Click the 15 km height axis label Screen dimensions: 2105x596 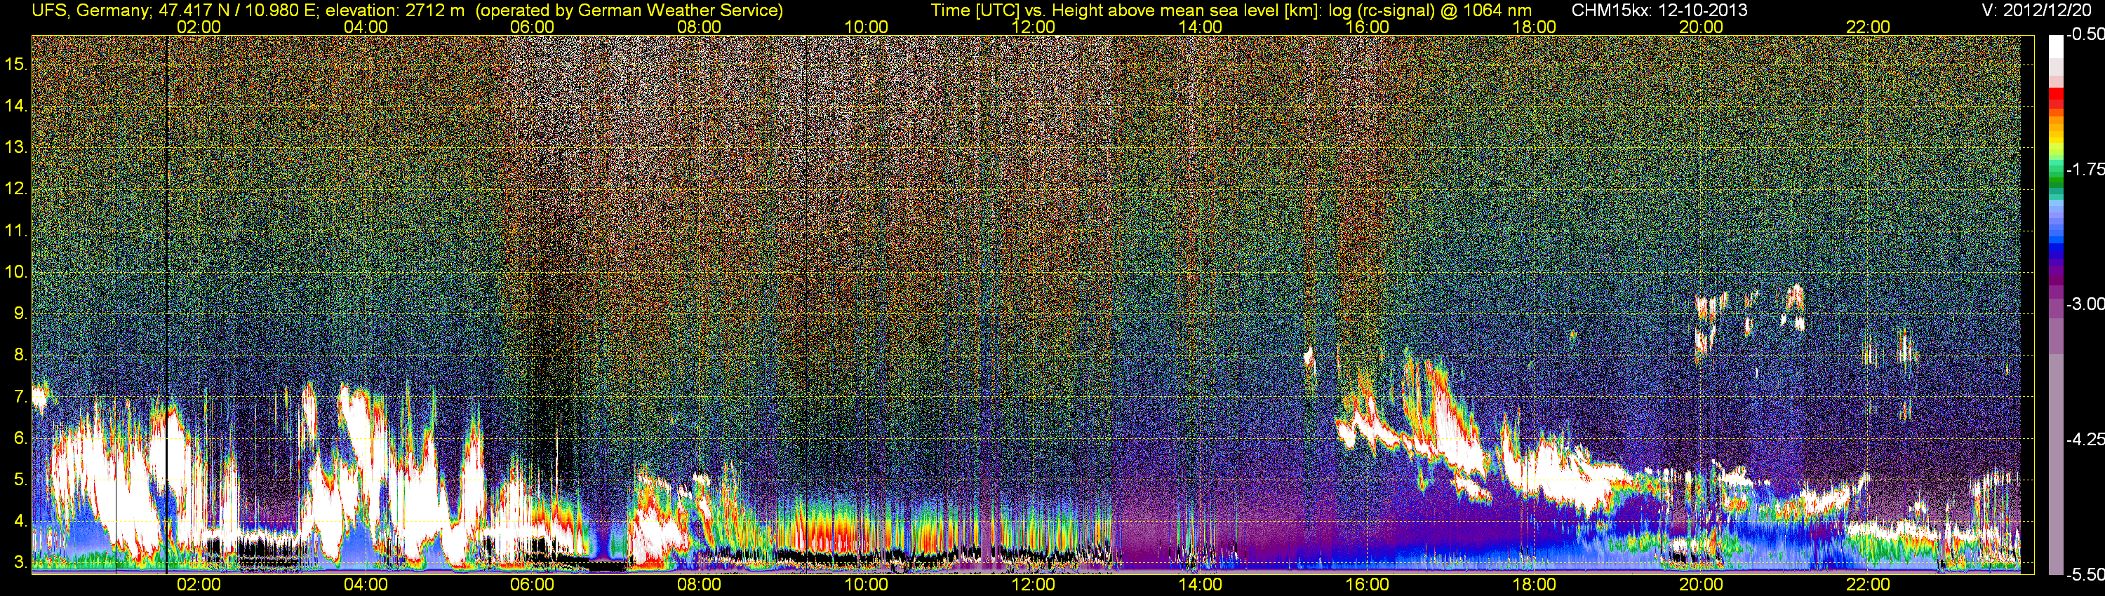16,64
